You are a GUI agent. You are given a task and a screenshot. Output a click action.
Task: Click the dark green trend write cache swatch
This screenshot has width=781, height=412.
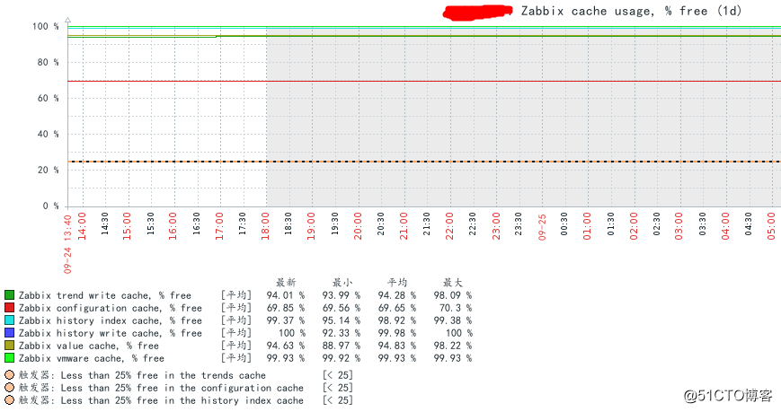click(10, 295)
